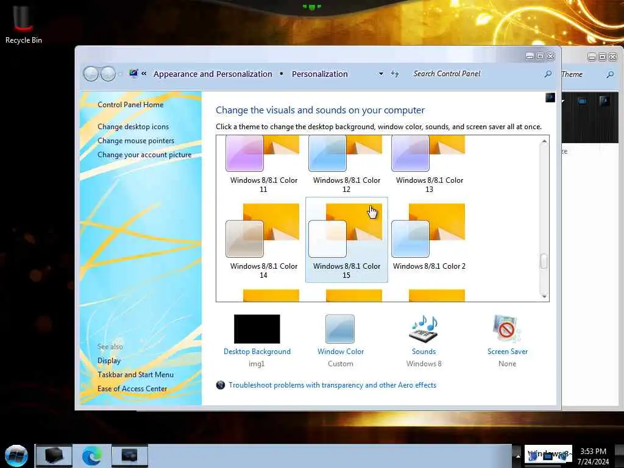624x468 pixels.
Task: Open the address bar history dropdown arrow
Action: tap(381, 74)
